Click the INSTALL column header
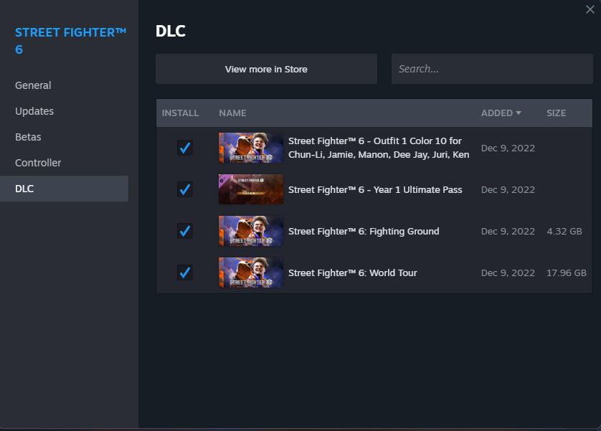Screen dimensions: 601x431 (180, 113)
